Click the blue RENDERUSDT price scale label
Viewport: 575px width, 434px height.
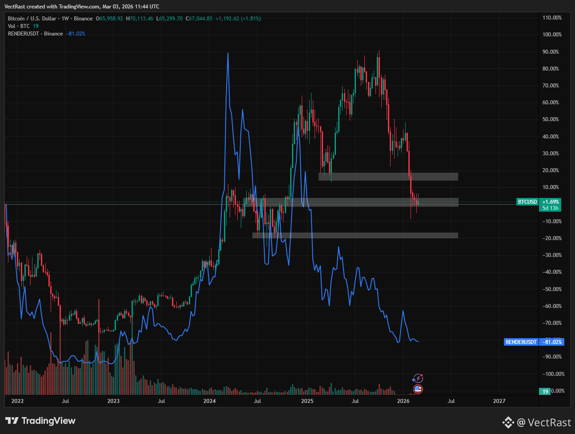click(521, 342)
